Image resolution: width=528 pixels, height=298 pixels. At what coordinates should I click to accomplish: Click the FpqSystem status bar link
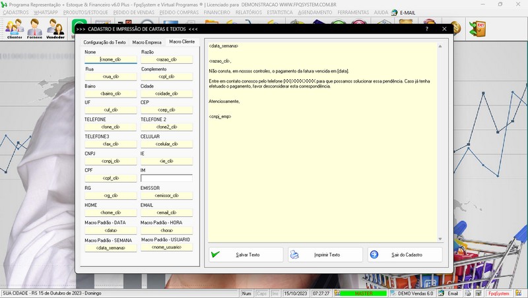(499, 293)
